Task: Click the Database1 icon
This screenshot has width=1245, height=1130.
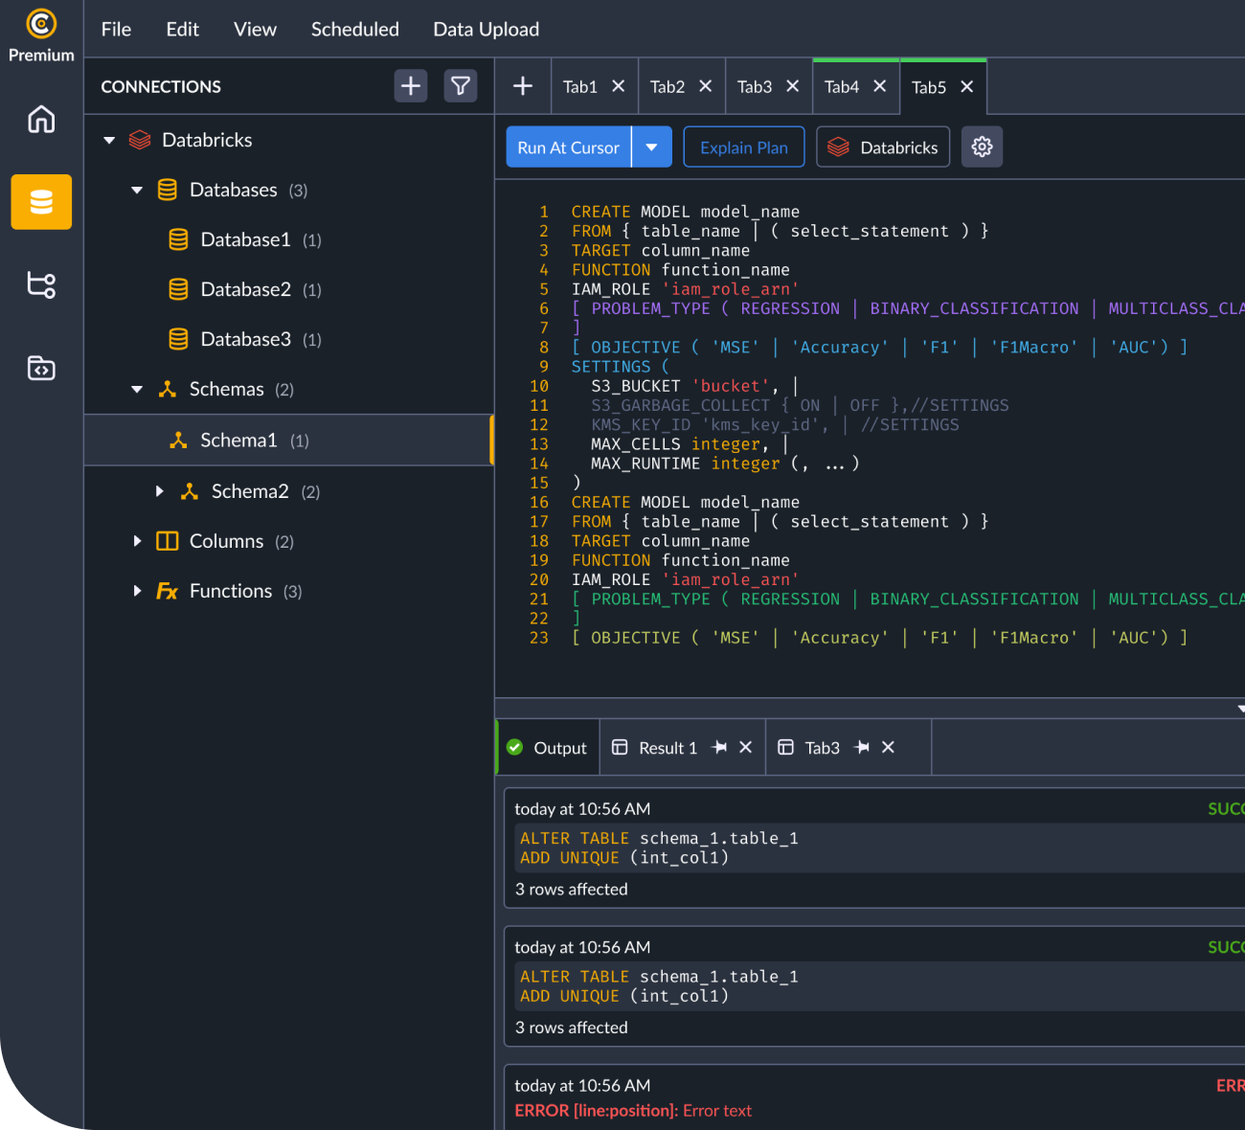Action: [x=178, y=239]
